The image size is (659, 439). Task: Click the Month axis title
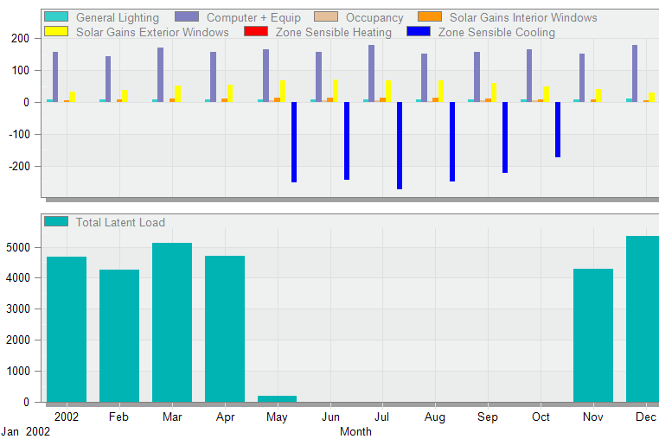(355, 431)
